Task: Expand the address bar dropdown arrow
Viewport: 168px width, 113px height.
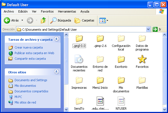Action: coord(148,29)
